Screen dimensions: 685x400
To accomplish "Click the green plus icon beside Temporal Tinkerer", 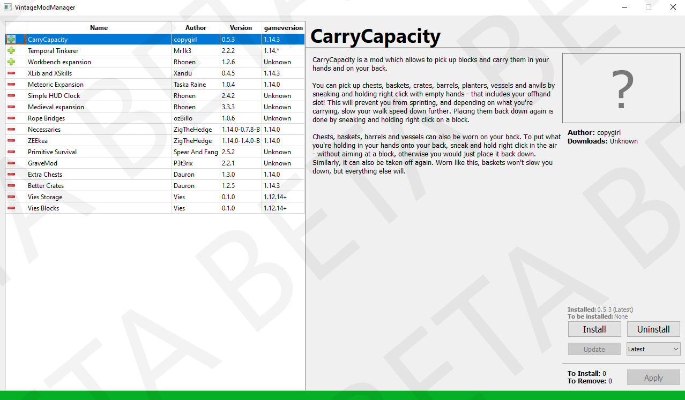I will click(11, 51).
